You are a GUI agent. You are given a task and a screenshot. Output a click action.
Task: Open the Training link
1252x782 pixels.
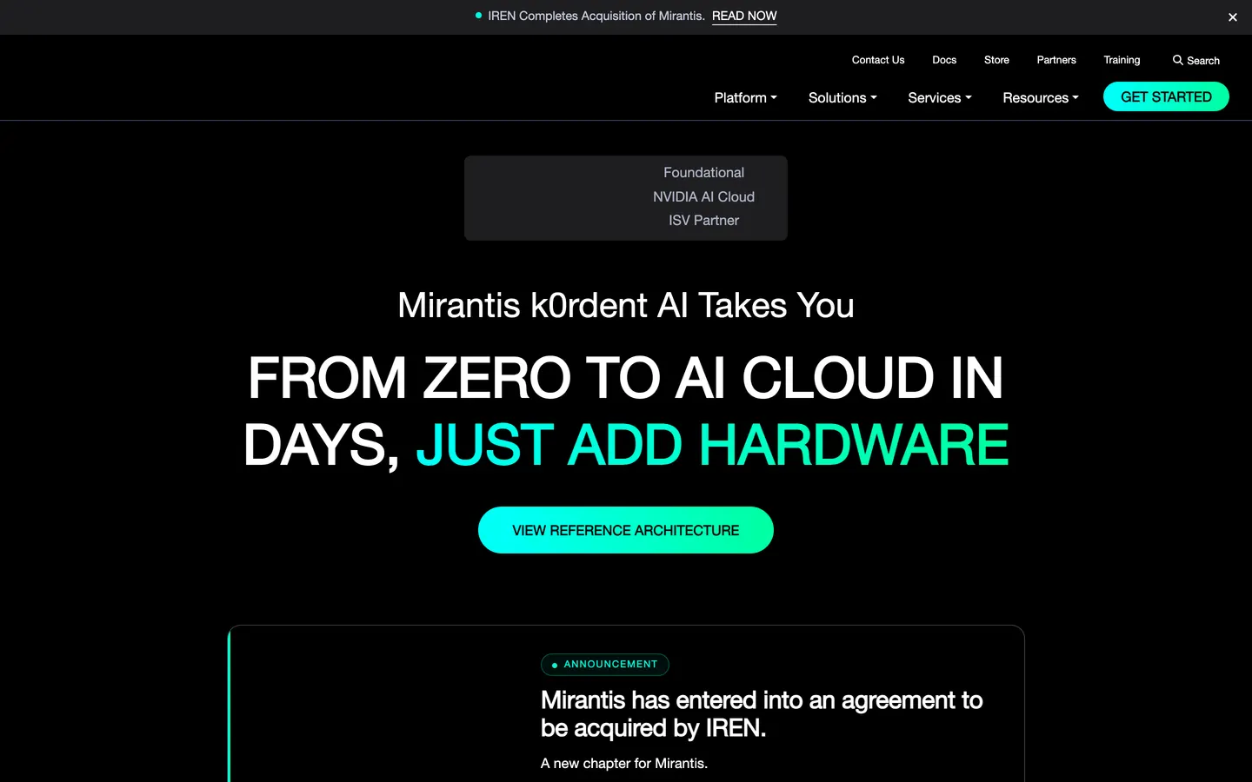1122,60
